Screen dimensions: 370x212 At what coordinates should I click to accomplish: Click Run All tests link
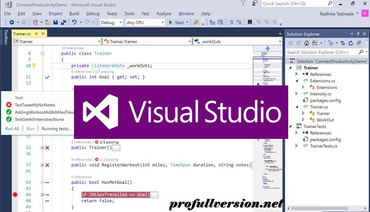click(12, 129)
